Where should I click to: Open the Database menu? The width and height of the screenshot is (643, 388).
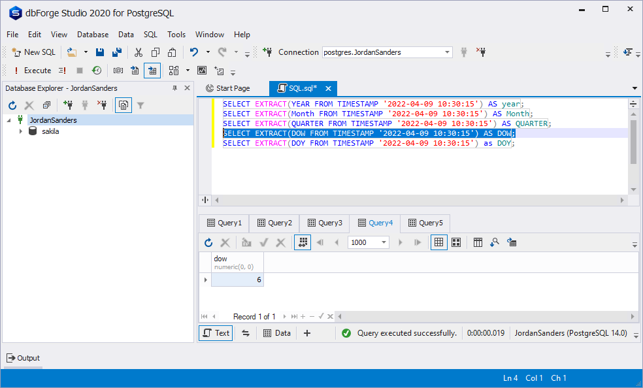[92, 35]
